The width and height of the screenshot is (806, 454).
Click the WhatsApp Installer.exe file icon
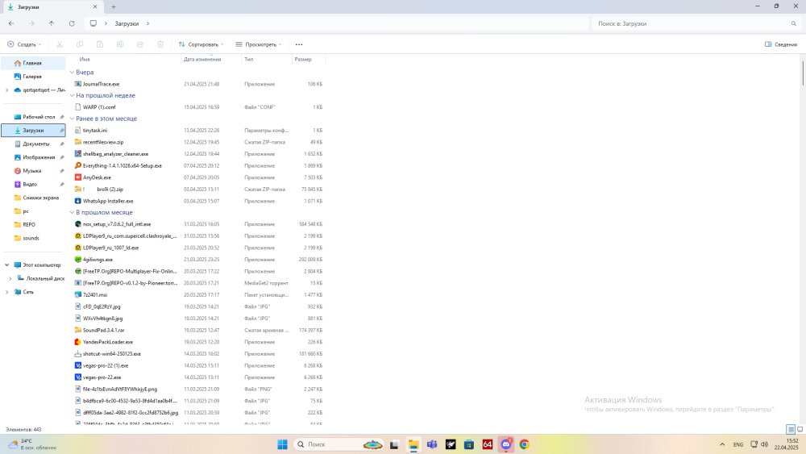point(77,201)
